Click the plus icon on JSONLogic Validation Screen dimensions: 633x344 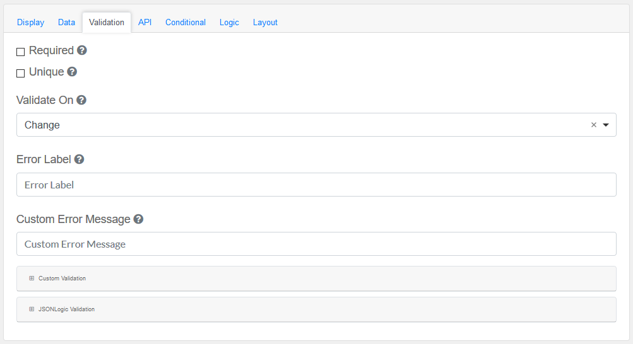(x=32, y=309)
